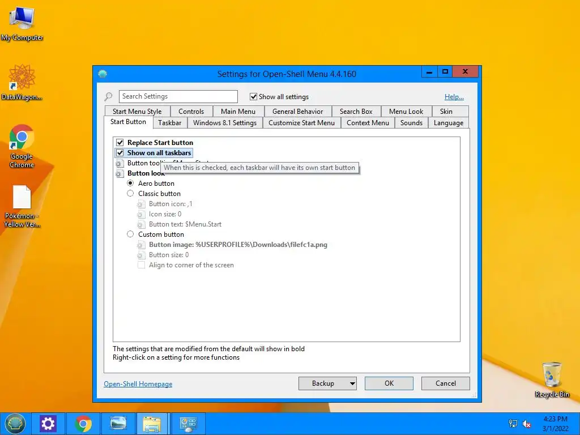The height and width of the screenshot is (435, 580).
Task: Launch the gear settings app in taskbar
Action: pyautogui.click(x=48, y=424)
